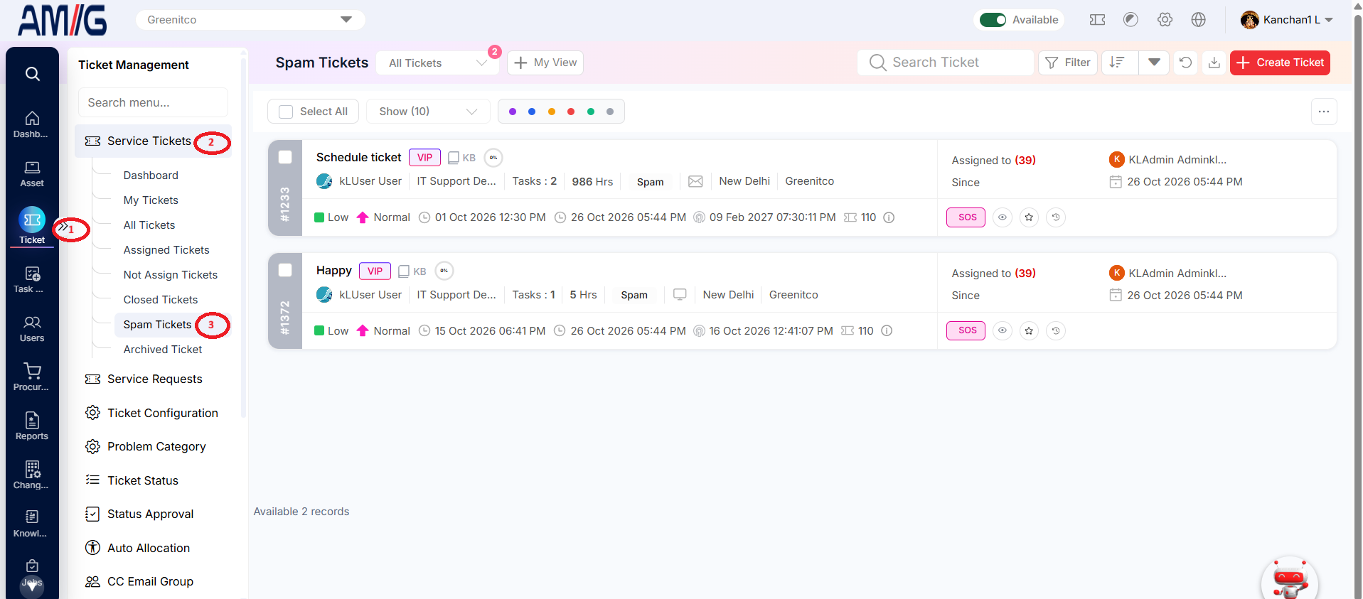Viewport: 1363px width, 599px height.
Task: Watch the Schedule ticket with eye icon
Action: click(x=1002, y=217)
